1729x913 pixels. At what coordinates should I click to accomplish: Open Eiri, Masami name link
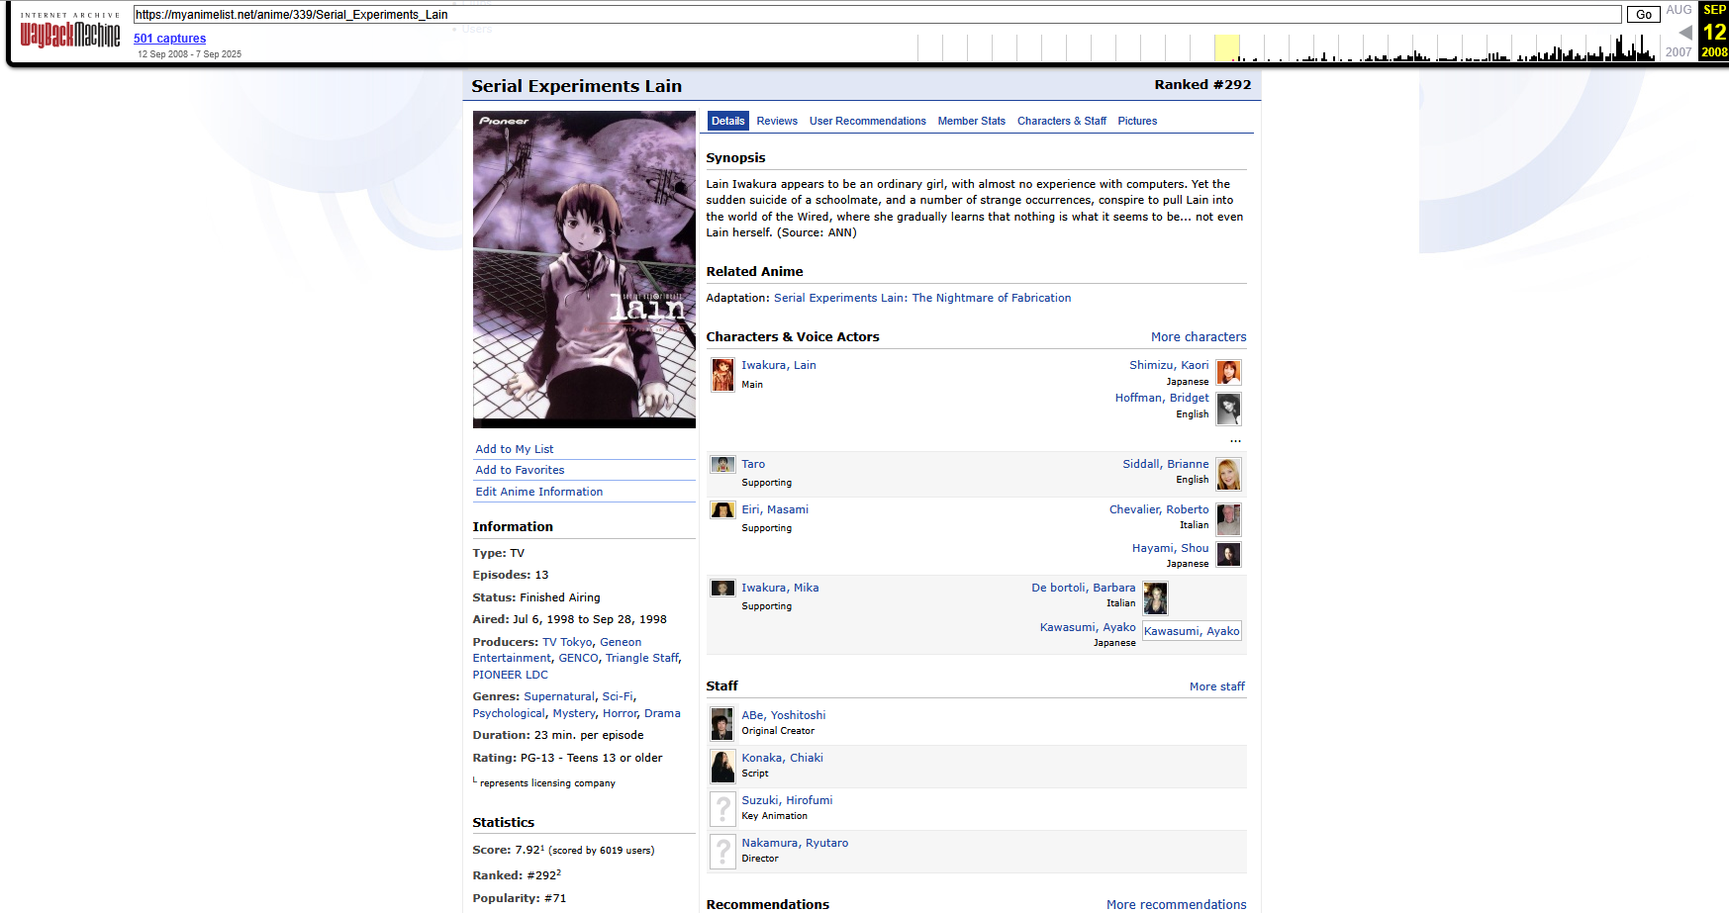pyautogui.click(x=775, y=509)
